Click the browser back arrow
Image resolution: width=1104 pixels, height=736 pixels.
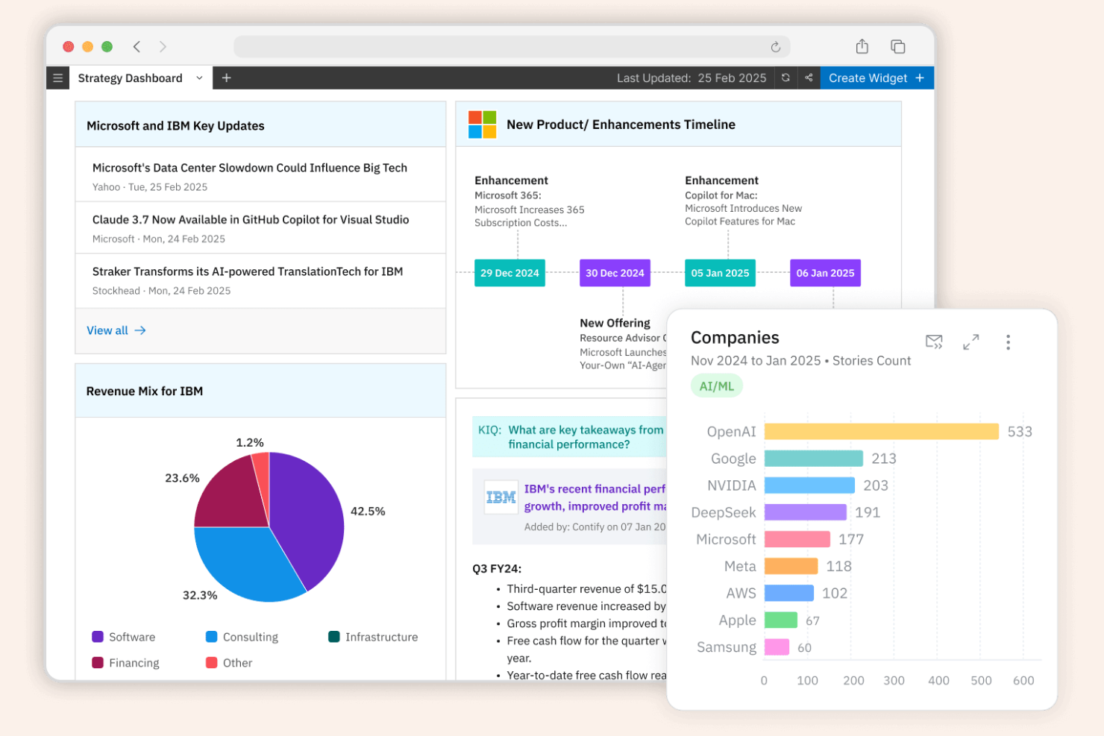137,46
